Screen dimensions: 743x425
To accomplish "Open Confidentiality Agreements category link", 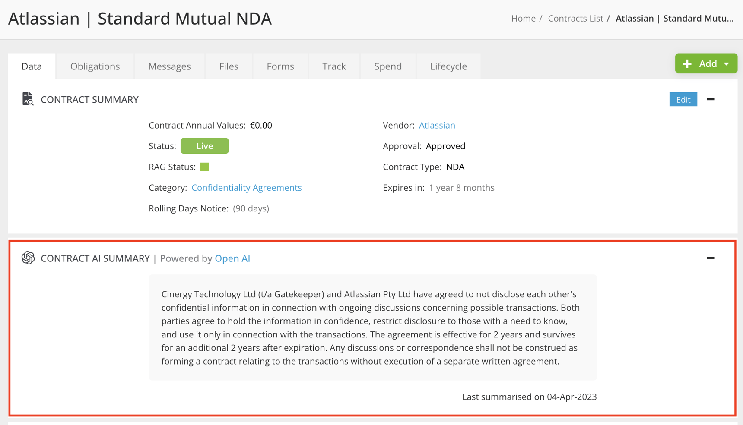I will [246, 188].
